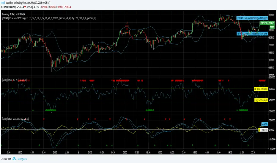This screenshot has height=163, width=277.
Task: Click the TradingView cloud logo icon
Action: [x=14, y=159]
